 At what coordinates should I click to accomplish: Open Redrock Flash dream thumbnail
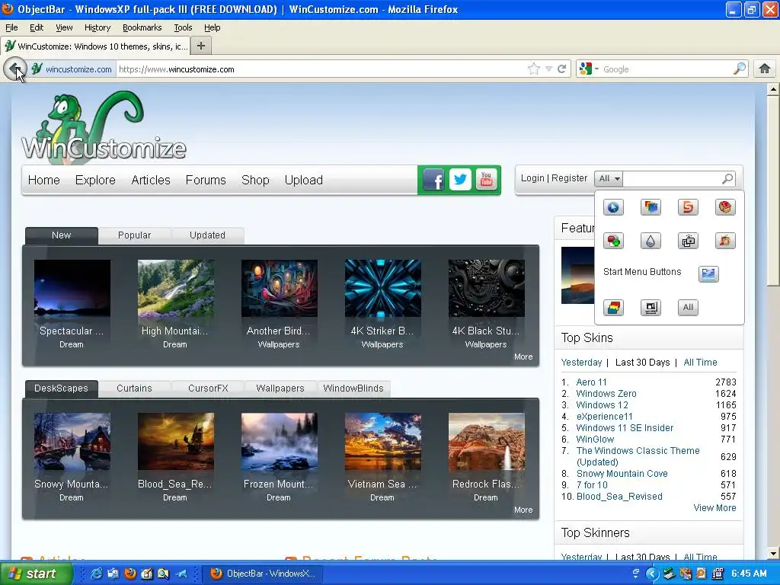486,441
